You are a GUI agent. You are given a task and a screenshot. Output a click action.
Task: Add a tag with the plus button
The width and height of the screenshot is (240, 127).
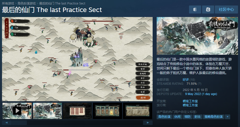point(227,117)
